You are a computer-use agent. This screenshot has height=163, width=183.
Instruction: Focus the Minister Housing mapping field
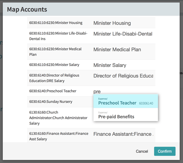tap(123, 23)
